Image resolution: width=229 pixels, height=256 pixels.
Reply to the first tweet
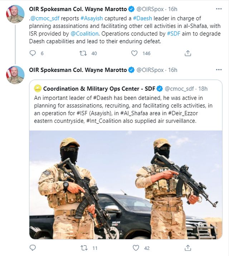coord(33,53)
